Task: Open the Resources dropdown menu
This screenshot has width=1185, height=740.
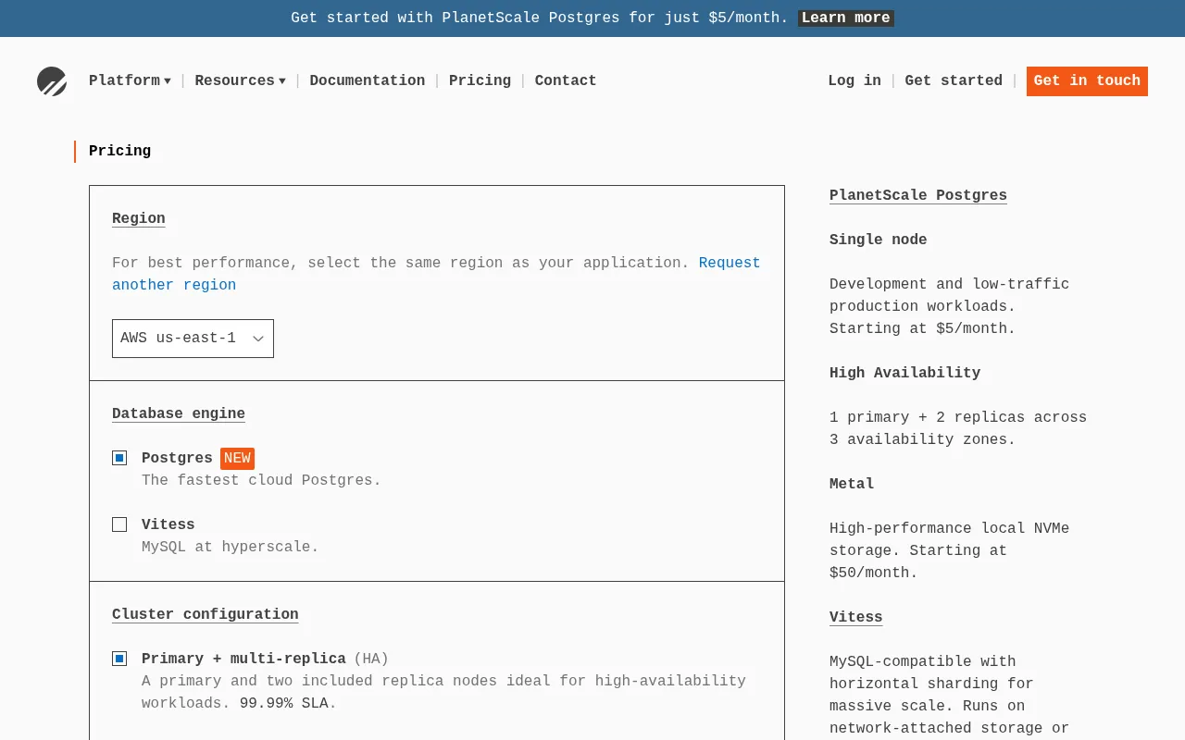Action: [240, 81]
